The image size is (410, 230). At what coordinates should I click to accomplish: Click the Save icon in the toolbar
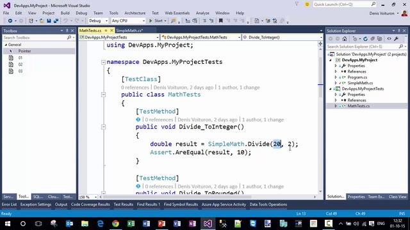click(x=49, y=21)
